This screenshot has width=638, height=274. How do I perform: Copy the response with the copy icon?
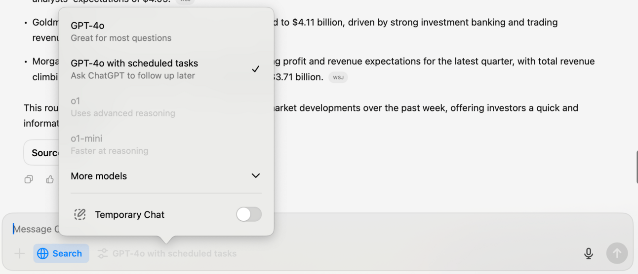(29, 179)
